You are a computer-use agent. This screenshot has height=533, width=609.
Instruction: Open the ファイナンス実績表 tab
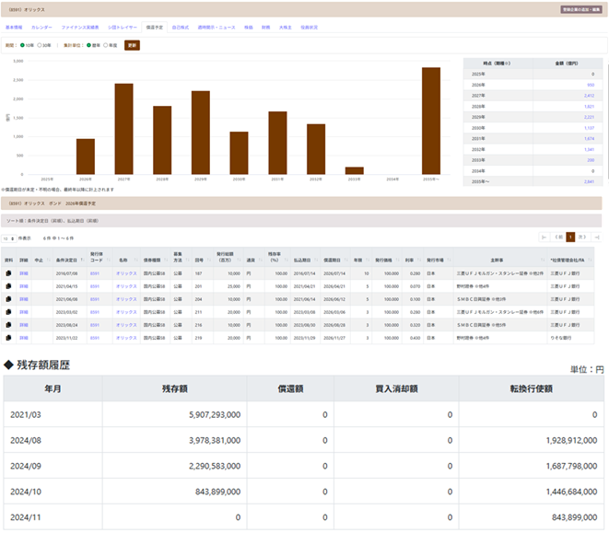pyautogui.click(x=80, y=28)
